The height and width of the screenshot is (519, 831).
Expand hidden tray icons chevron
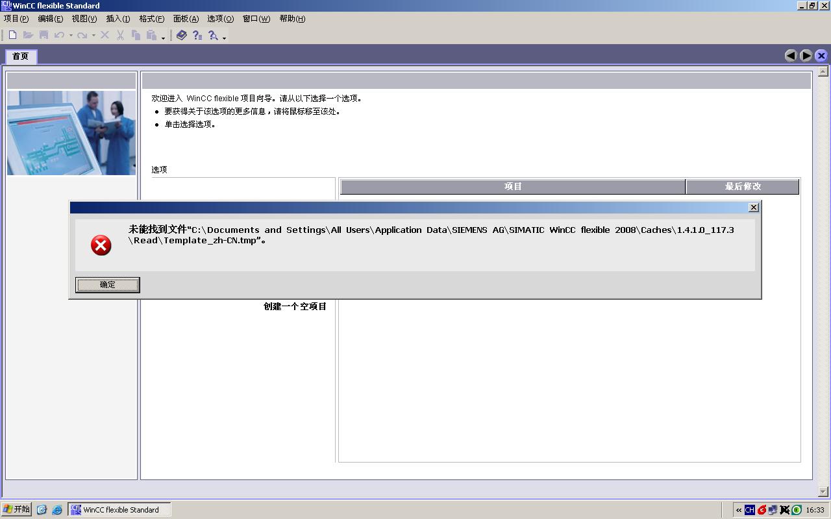point(739,510)
